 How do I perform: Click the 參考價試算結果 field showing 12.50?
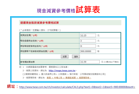click(90, 62)
